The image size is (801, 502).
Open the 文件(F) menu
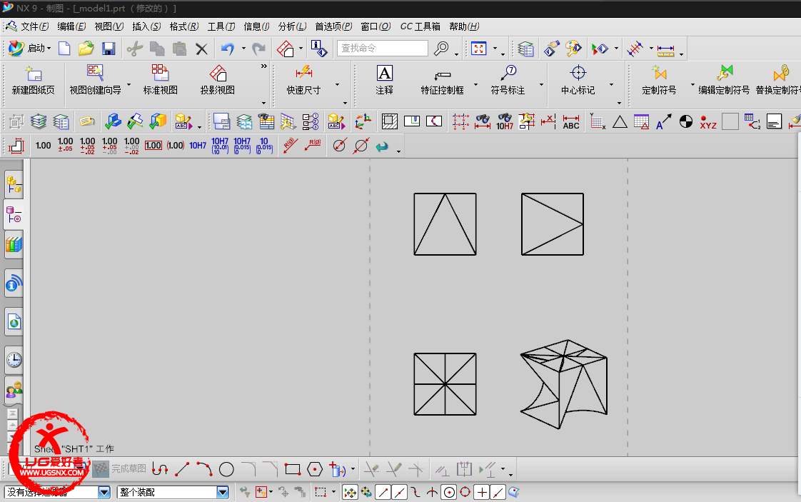[x=35, y=26]
